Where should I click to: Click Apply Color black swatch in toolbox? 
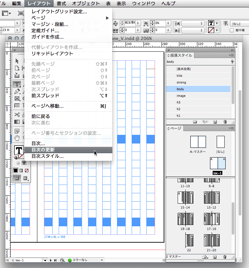coord(16,171)
